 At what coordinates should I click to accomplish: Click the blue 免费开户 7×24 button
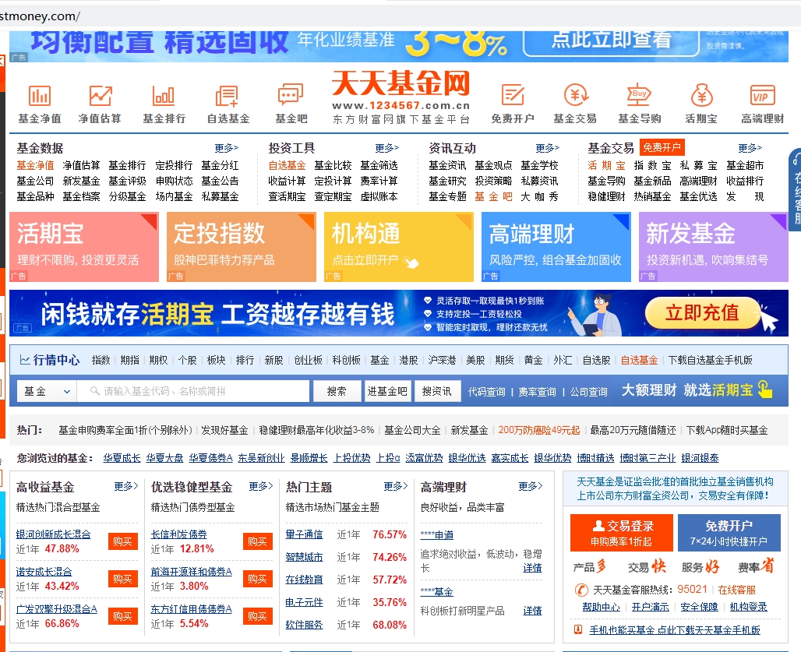(x=729, y=533)
